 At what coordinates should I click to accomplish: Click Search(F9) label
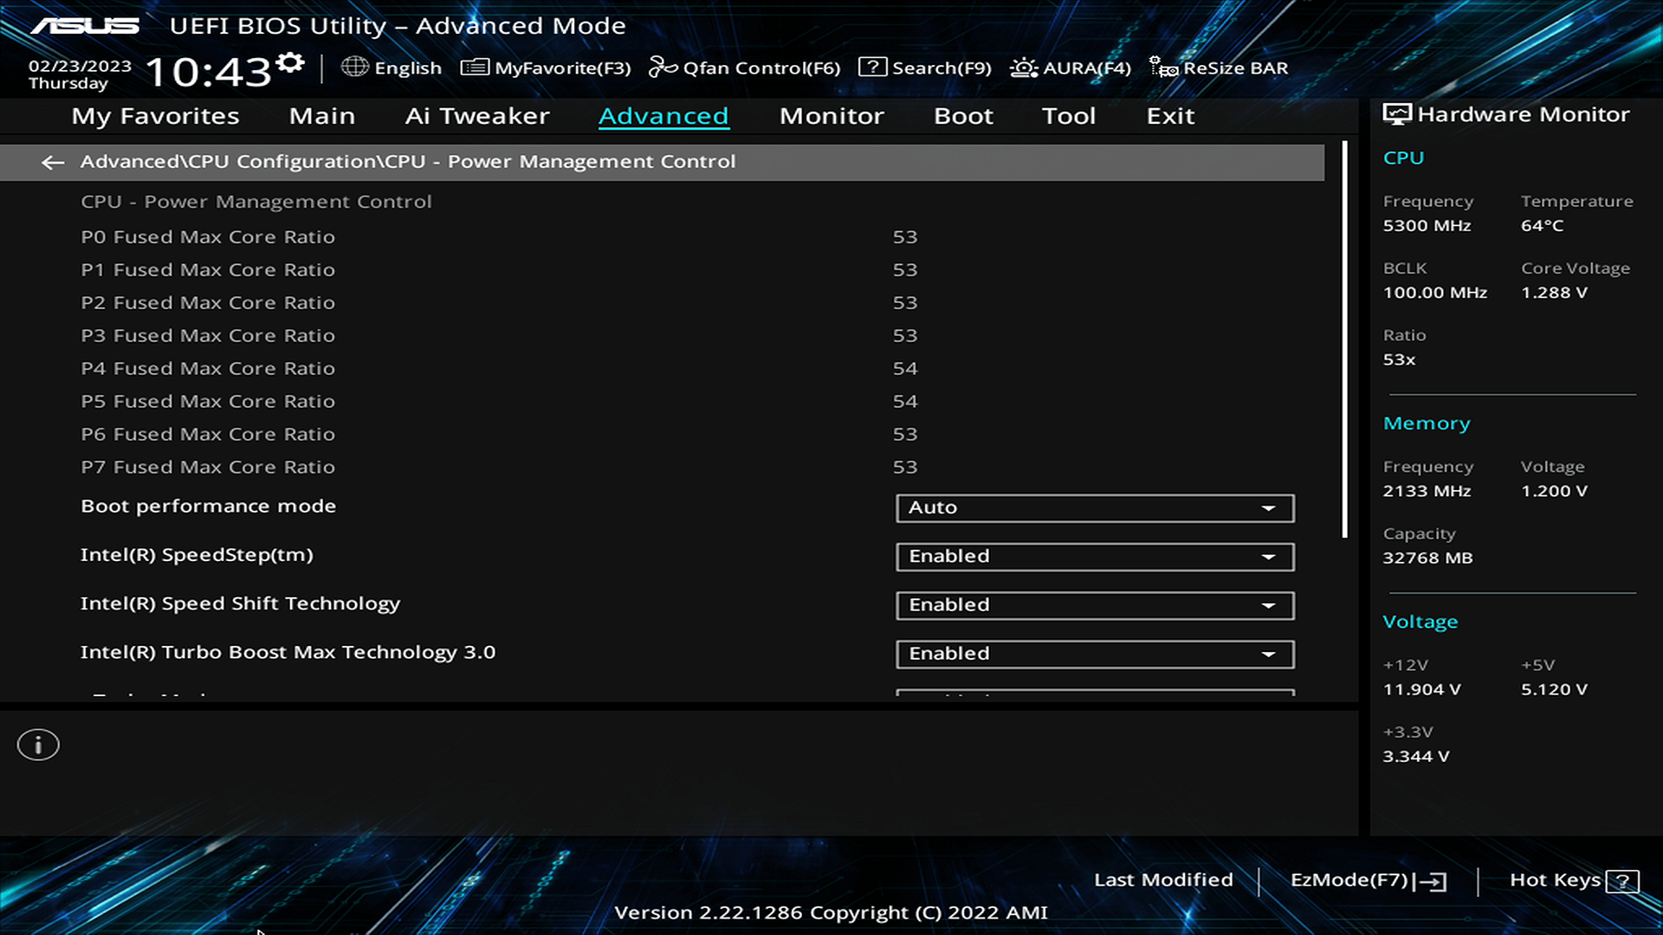(x=942, y=68)
